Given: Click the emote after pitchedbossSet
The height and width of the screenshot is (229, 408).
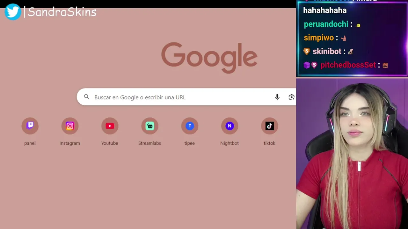Looking at the screenshot, I should coord(385,65).
